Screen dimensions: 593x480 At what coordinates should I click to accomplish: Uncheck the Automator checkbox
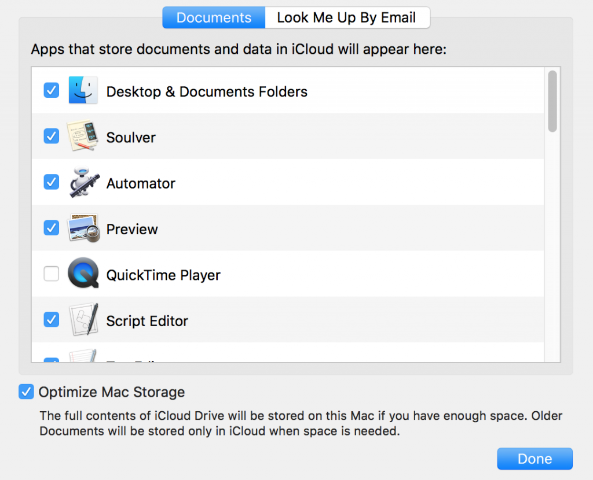click(52, 182)
